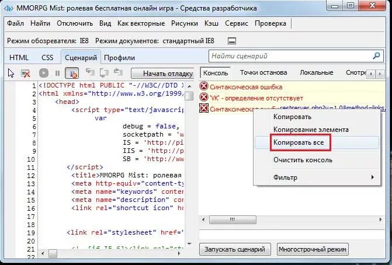Click error icon on third console line
Screen dimensions: 392x265
204,108
